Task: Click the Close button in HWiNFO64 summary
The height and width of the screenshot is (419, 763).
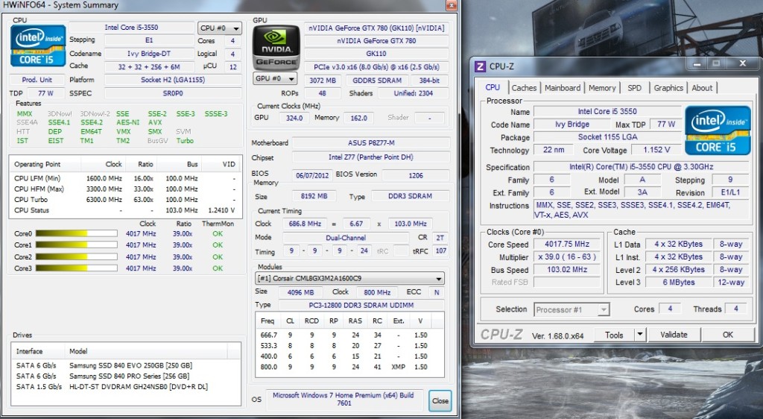Action: click(x=440, y=400)
